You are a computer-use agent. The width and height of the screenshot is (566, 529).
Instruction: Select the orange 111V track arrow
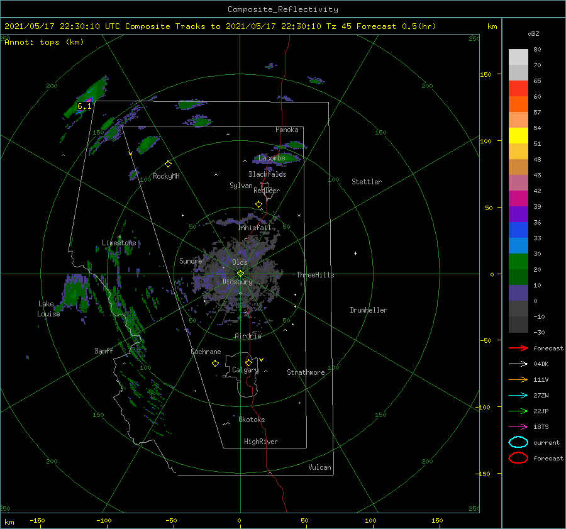(x=518, y=379)
